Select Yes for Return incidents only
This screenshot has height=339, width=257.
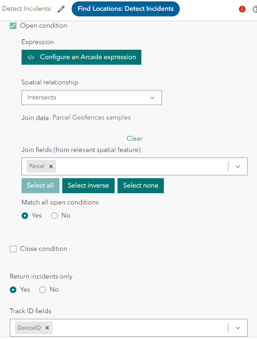pos(13,290)
